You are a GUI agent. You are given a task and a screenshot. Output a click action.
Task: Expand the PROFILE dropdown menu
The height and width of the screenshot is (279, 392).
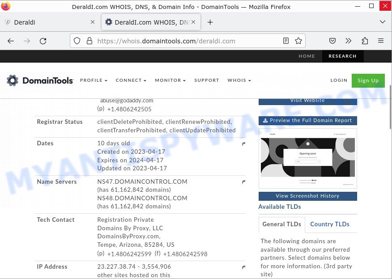[x=94, y=80]
